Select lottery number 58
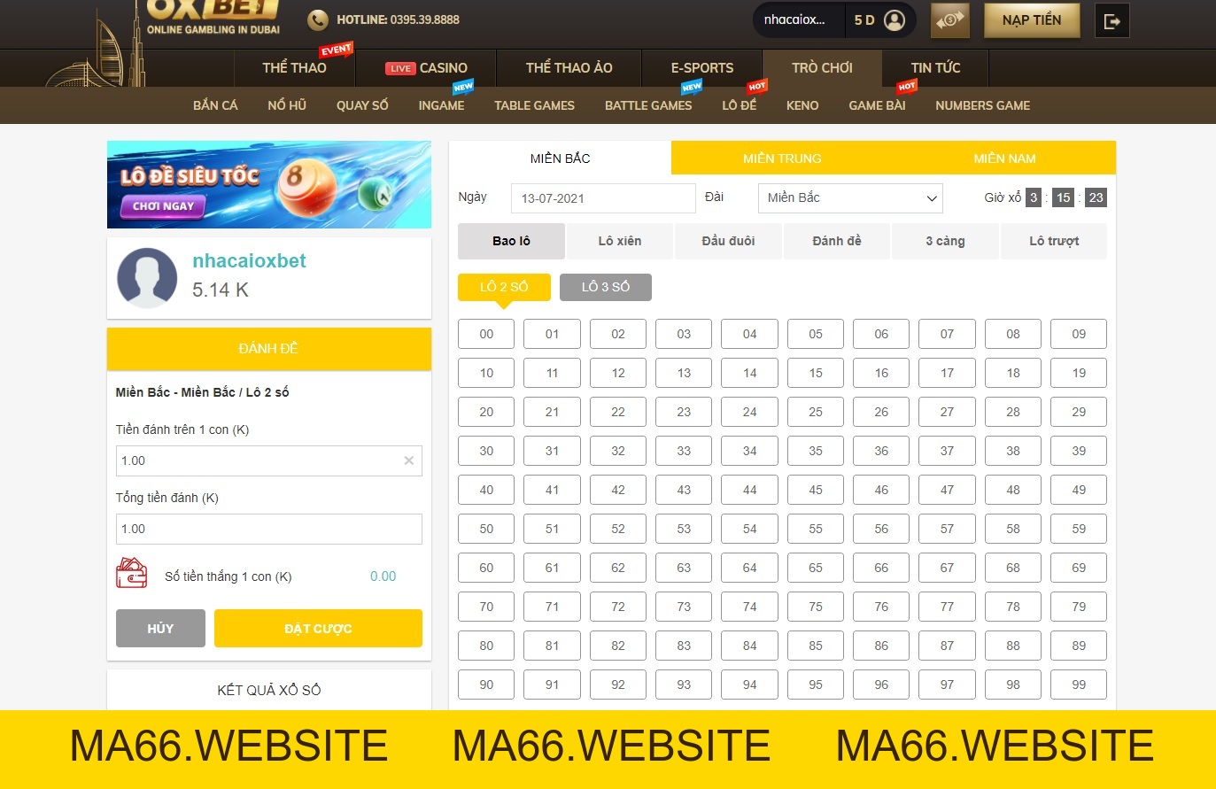The height and width of the screenshot is (789, 1216). 1013,529
